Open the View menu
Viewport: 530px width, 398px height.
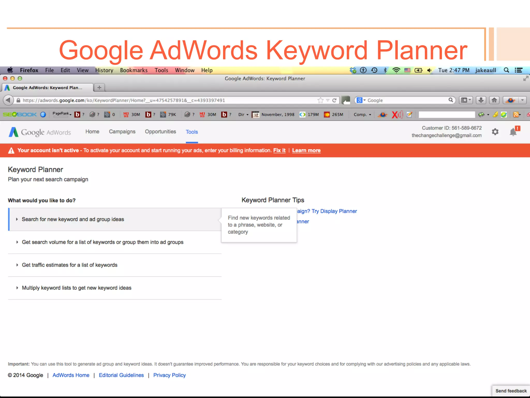point(83,70)
